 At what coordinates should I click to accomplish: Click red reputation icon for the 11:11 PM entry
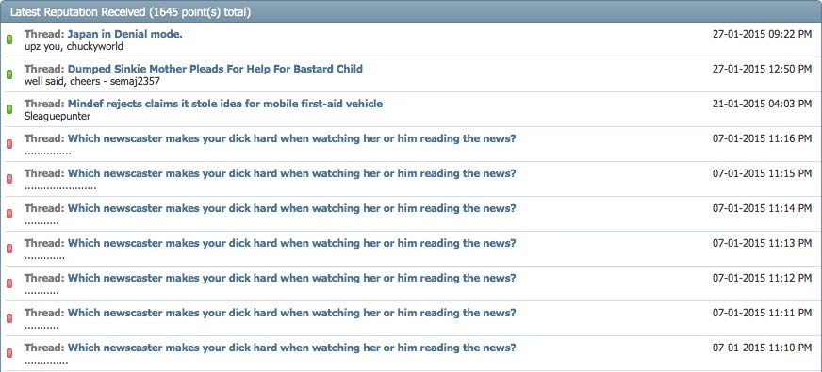[9, 318]
